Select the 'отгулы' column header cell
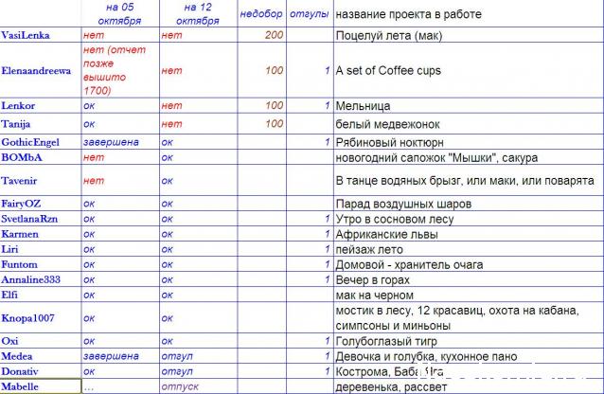Screen dimensions: 604x394 tap(310, 13)
